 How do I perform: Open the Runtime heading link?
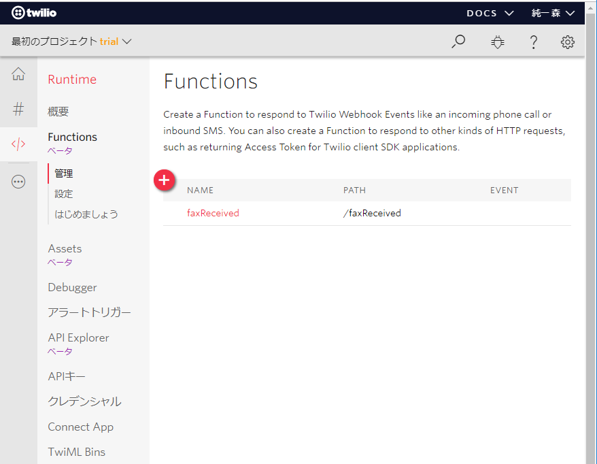point(72,79)
